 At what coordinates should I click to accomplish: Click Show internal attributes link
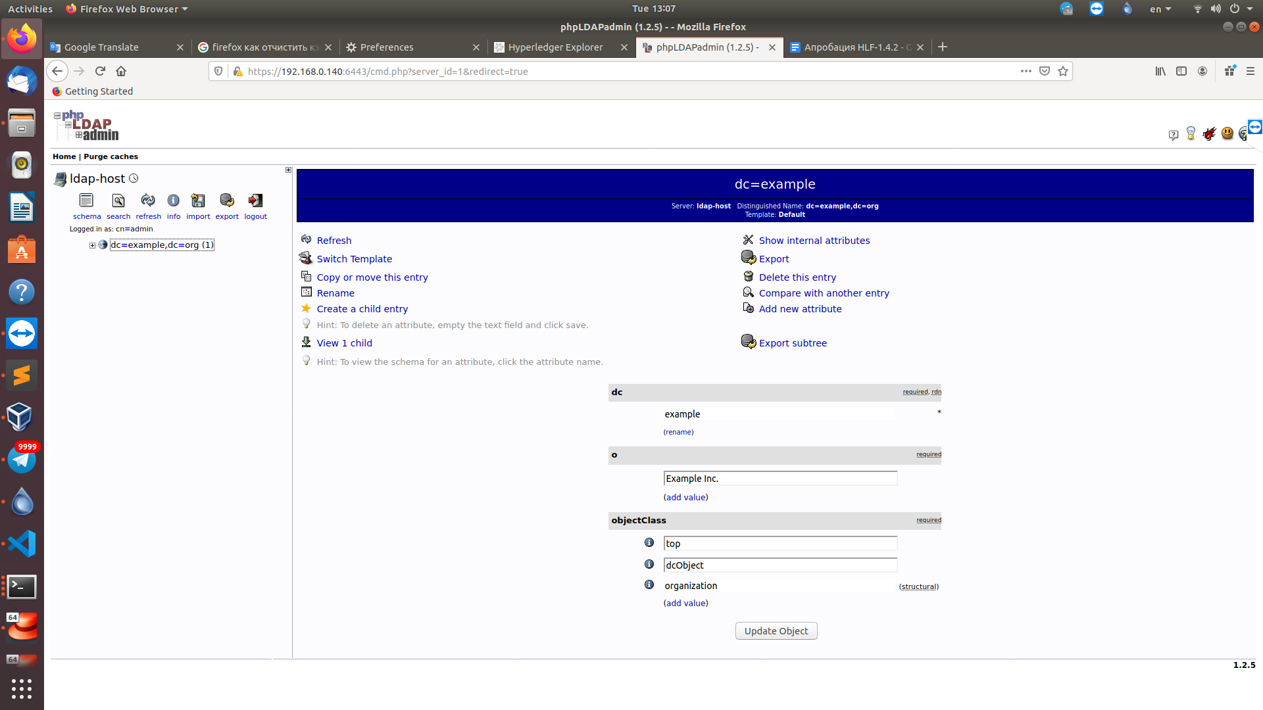click(x=814, y=241)
